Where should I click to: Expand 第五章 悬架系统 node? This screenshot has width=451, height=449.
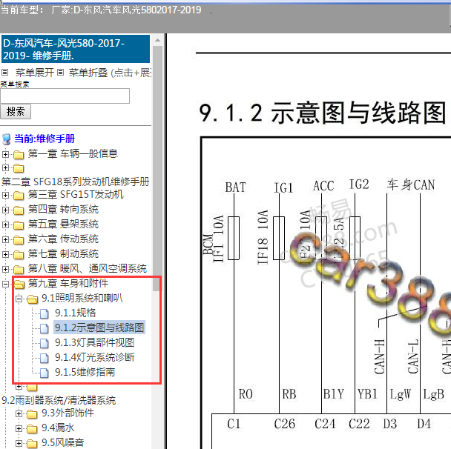click(5, 224)
